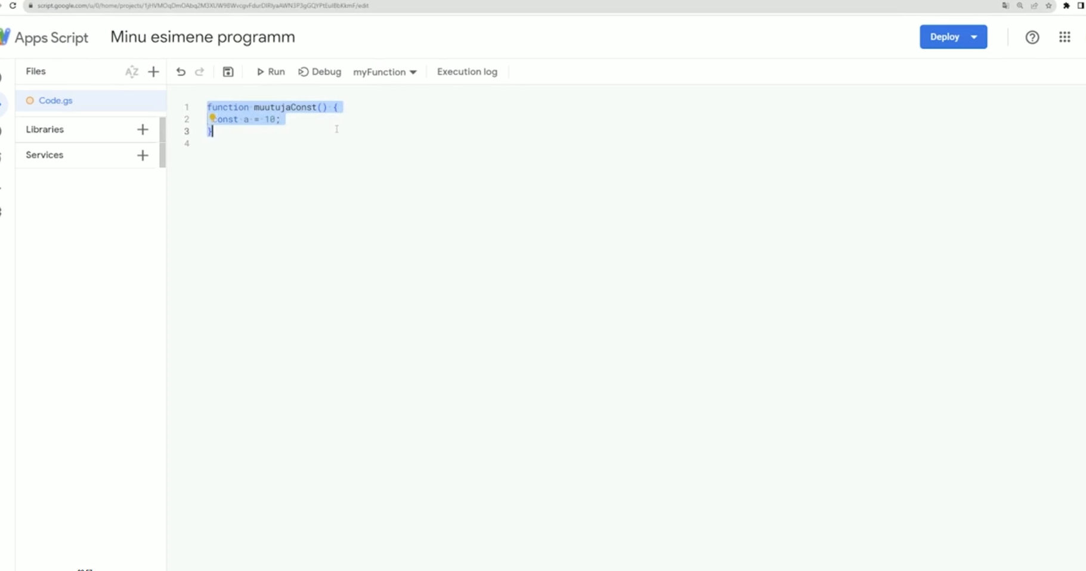Save the project with the disk icon
1086x571 pixels.
228,72
